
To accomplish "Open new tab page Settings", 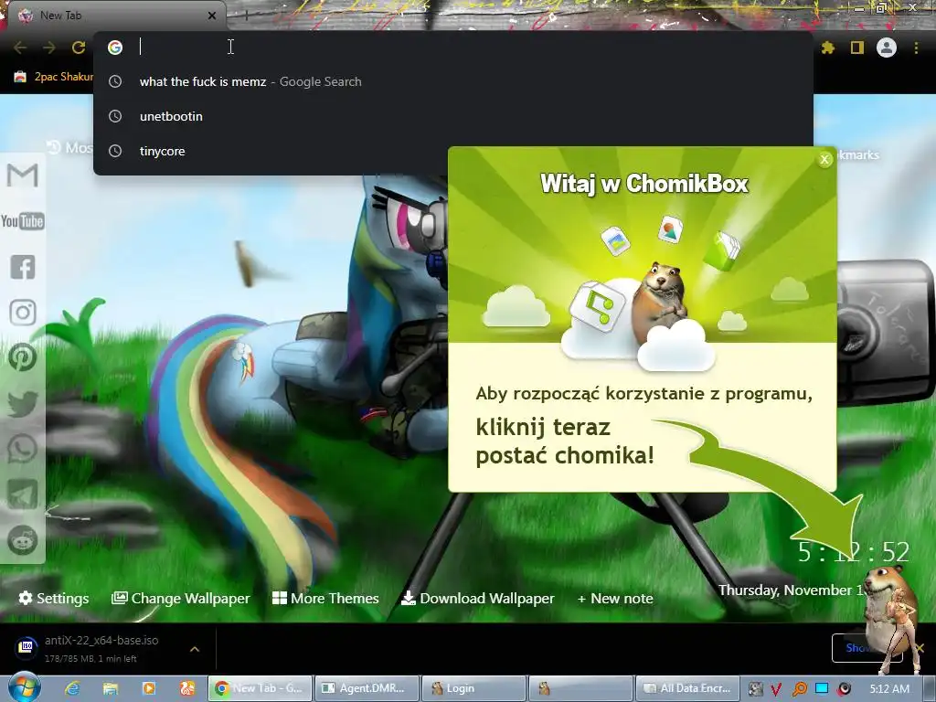I will [54, 598].
